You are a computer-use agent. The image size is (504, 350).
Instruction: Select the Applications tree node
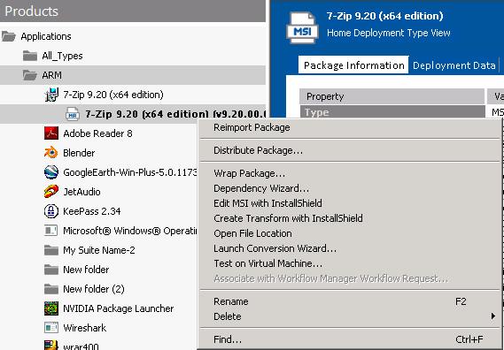coord(46,36)
